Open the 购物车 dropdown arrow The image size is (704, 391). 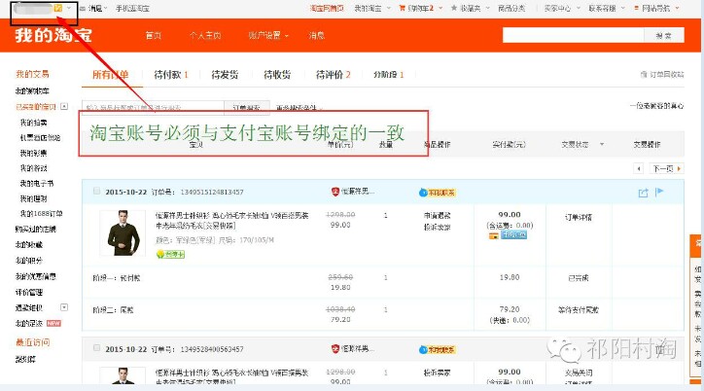click(x=440, y=8)
